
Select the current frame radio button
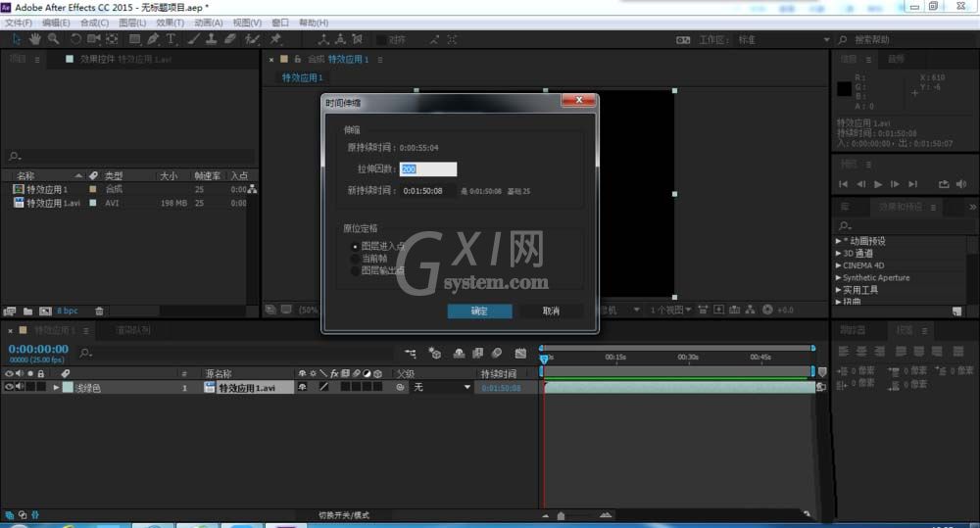(355, 258)
